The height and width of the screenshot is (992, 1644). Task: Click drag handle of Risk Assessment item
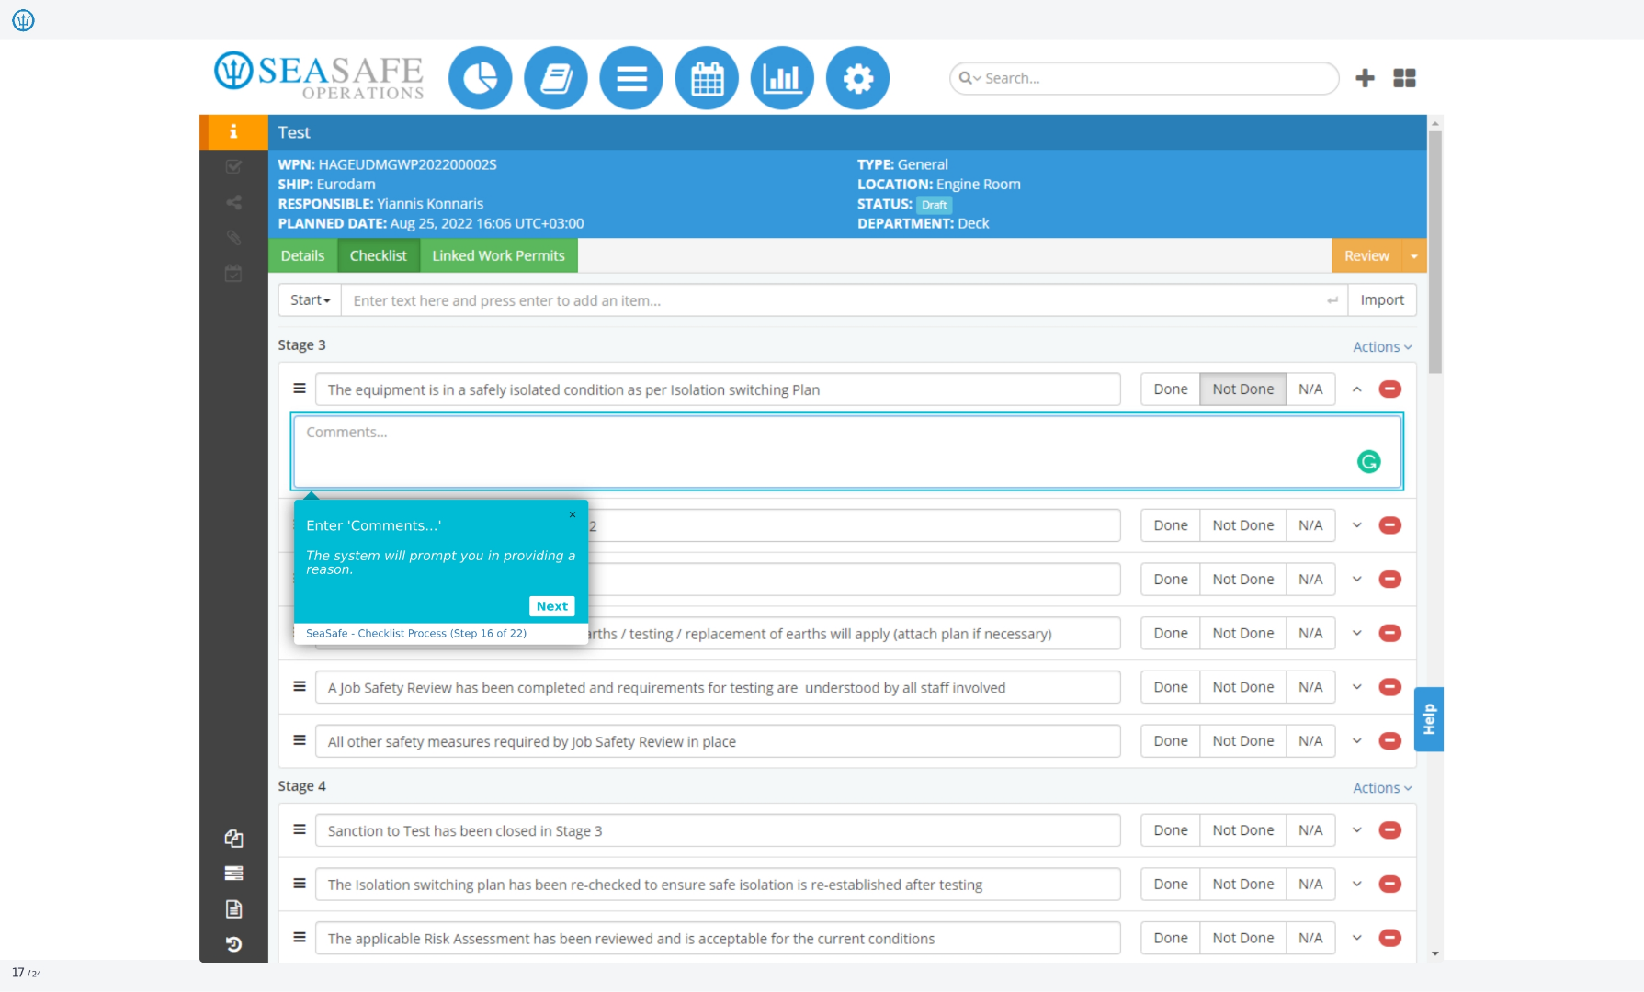click(300, 938)
